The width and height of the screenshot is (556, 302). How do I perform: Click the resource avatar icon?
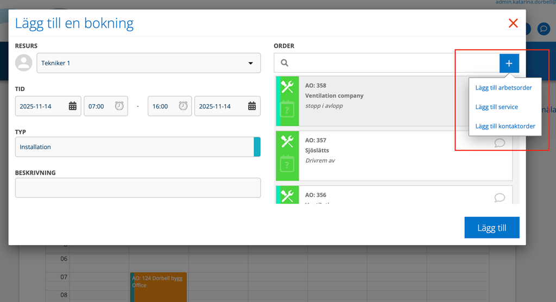24,63
